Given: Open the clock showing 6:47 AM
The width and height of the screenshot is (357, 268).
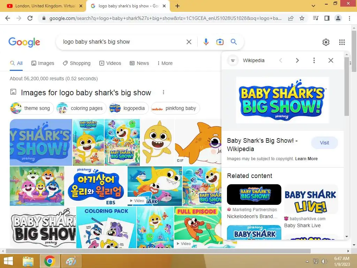Looking at the screenshot, I should tap(342, 261).
